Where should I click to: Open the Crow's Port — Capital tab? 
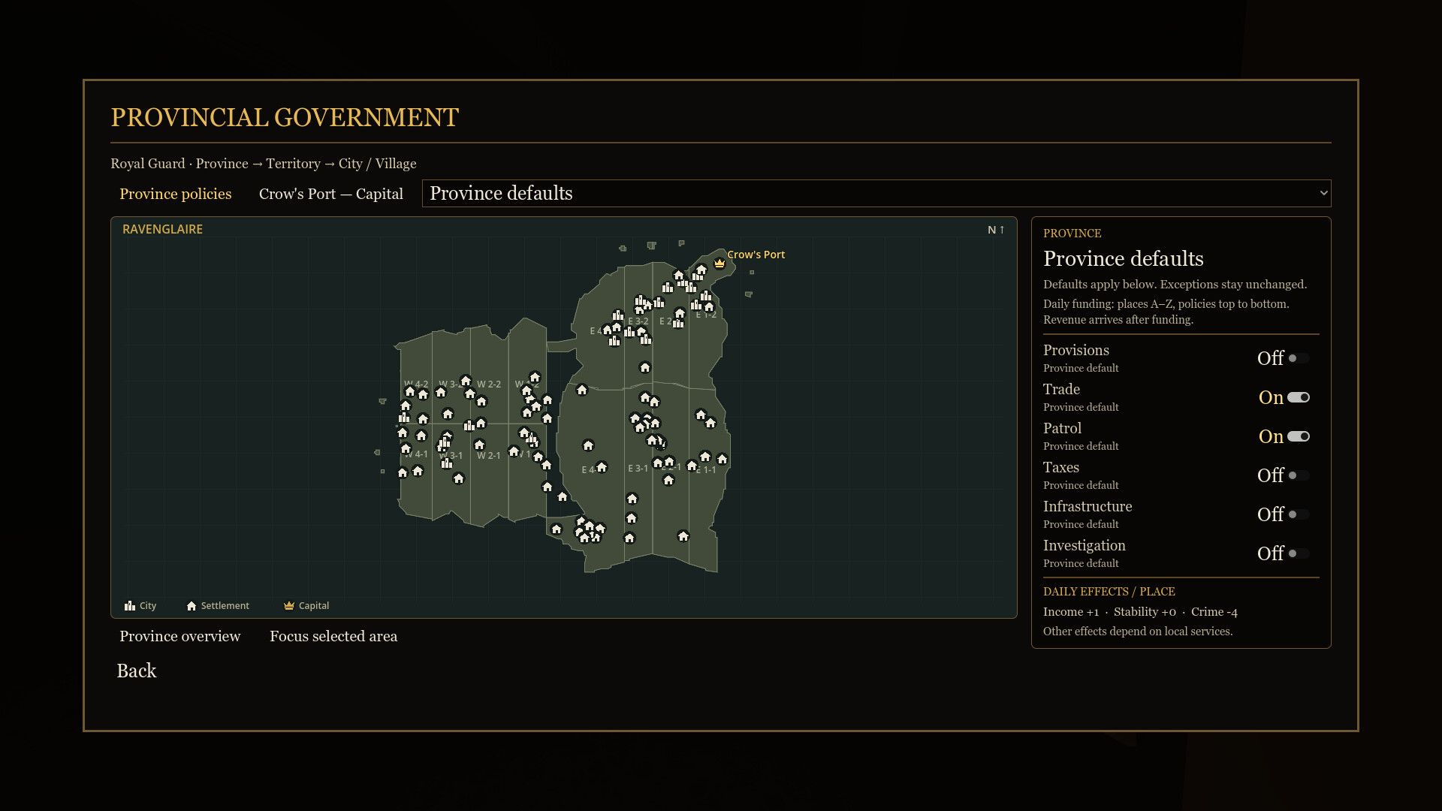pyautogui.click(x=331, y=194)
